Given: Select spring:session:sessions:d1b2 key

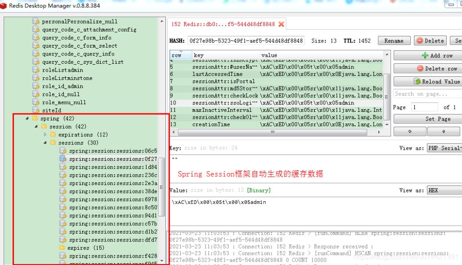Looking at the screenshot, I should pos(113,232).
